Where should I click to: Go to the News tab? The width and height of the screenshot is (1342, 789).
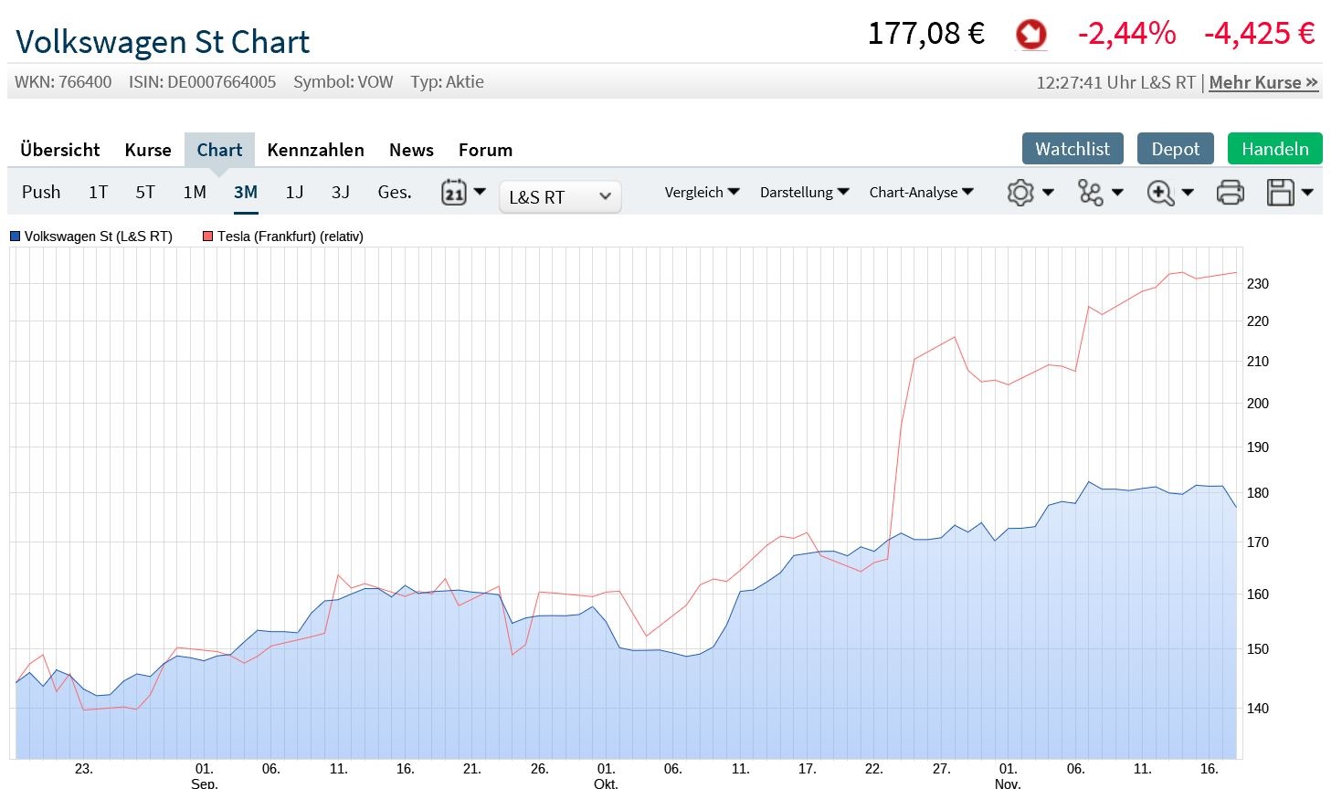411,150
